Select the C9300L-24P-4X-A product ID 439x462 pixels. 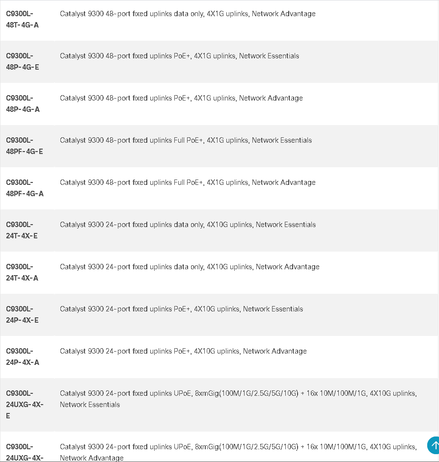[23, 357]
